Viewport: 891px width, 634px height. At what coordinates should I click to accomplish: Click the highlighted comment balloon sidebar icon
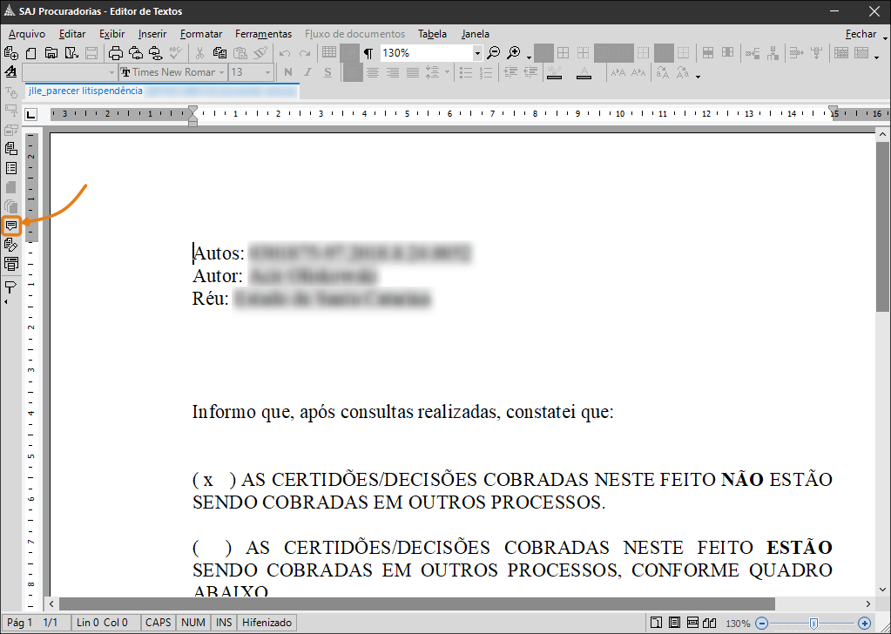(x=11, y=226)
